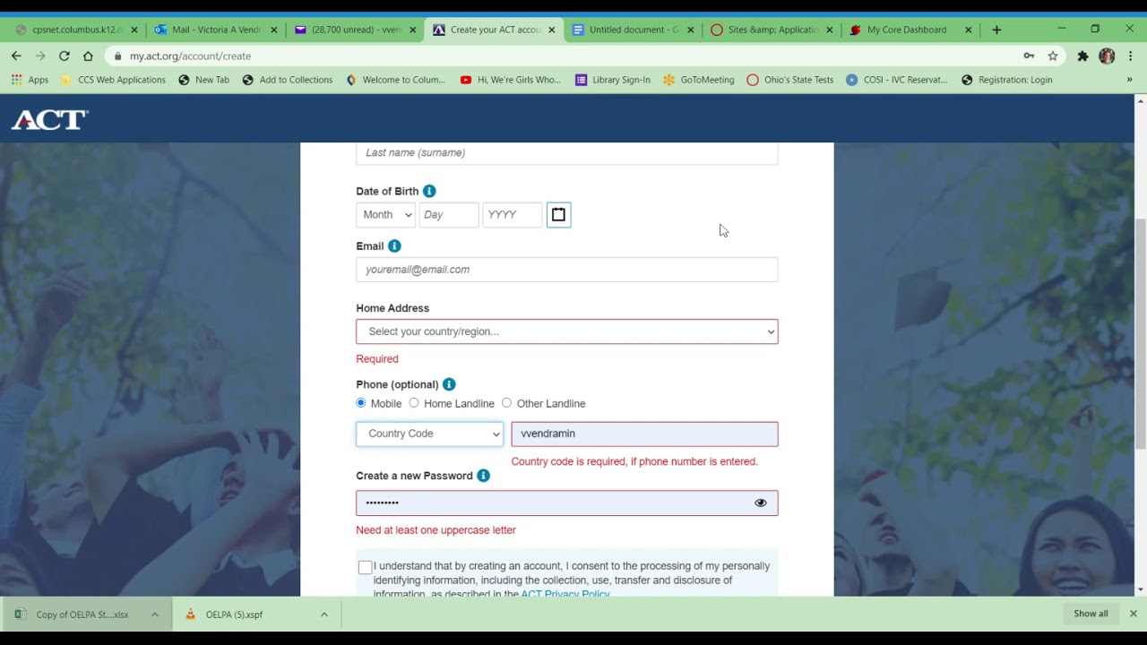Switch to Untitled document tab
This screenshot has height=645, width=1147.
633,30
